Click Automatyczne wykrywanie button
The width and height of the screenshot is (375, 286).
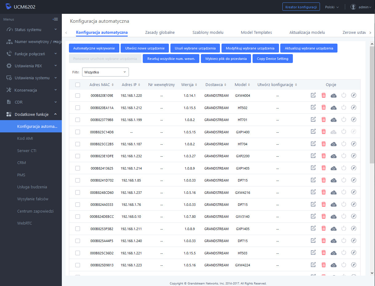point(94,48)
